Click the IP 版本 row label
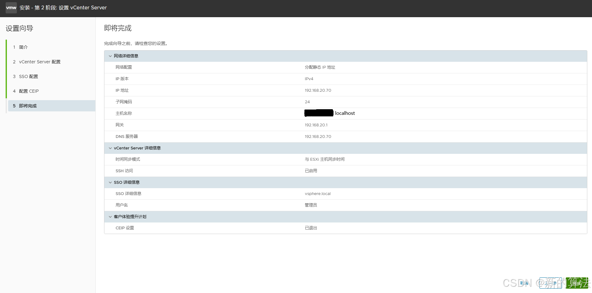Viewport: 592px width, 293px height. (x=122, y=79)
